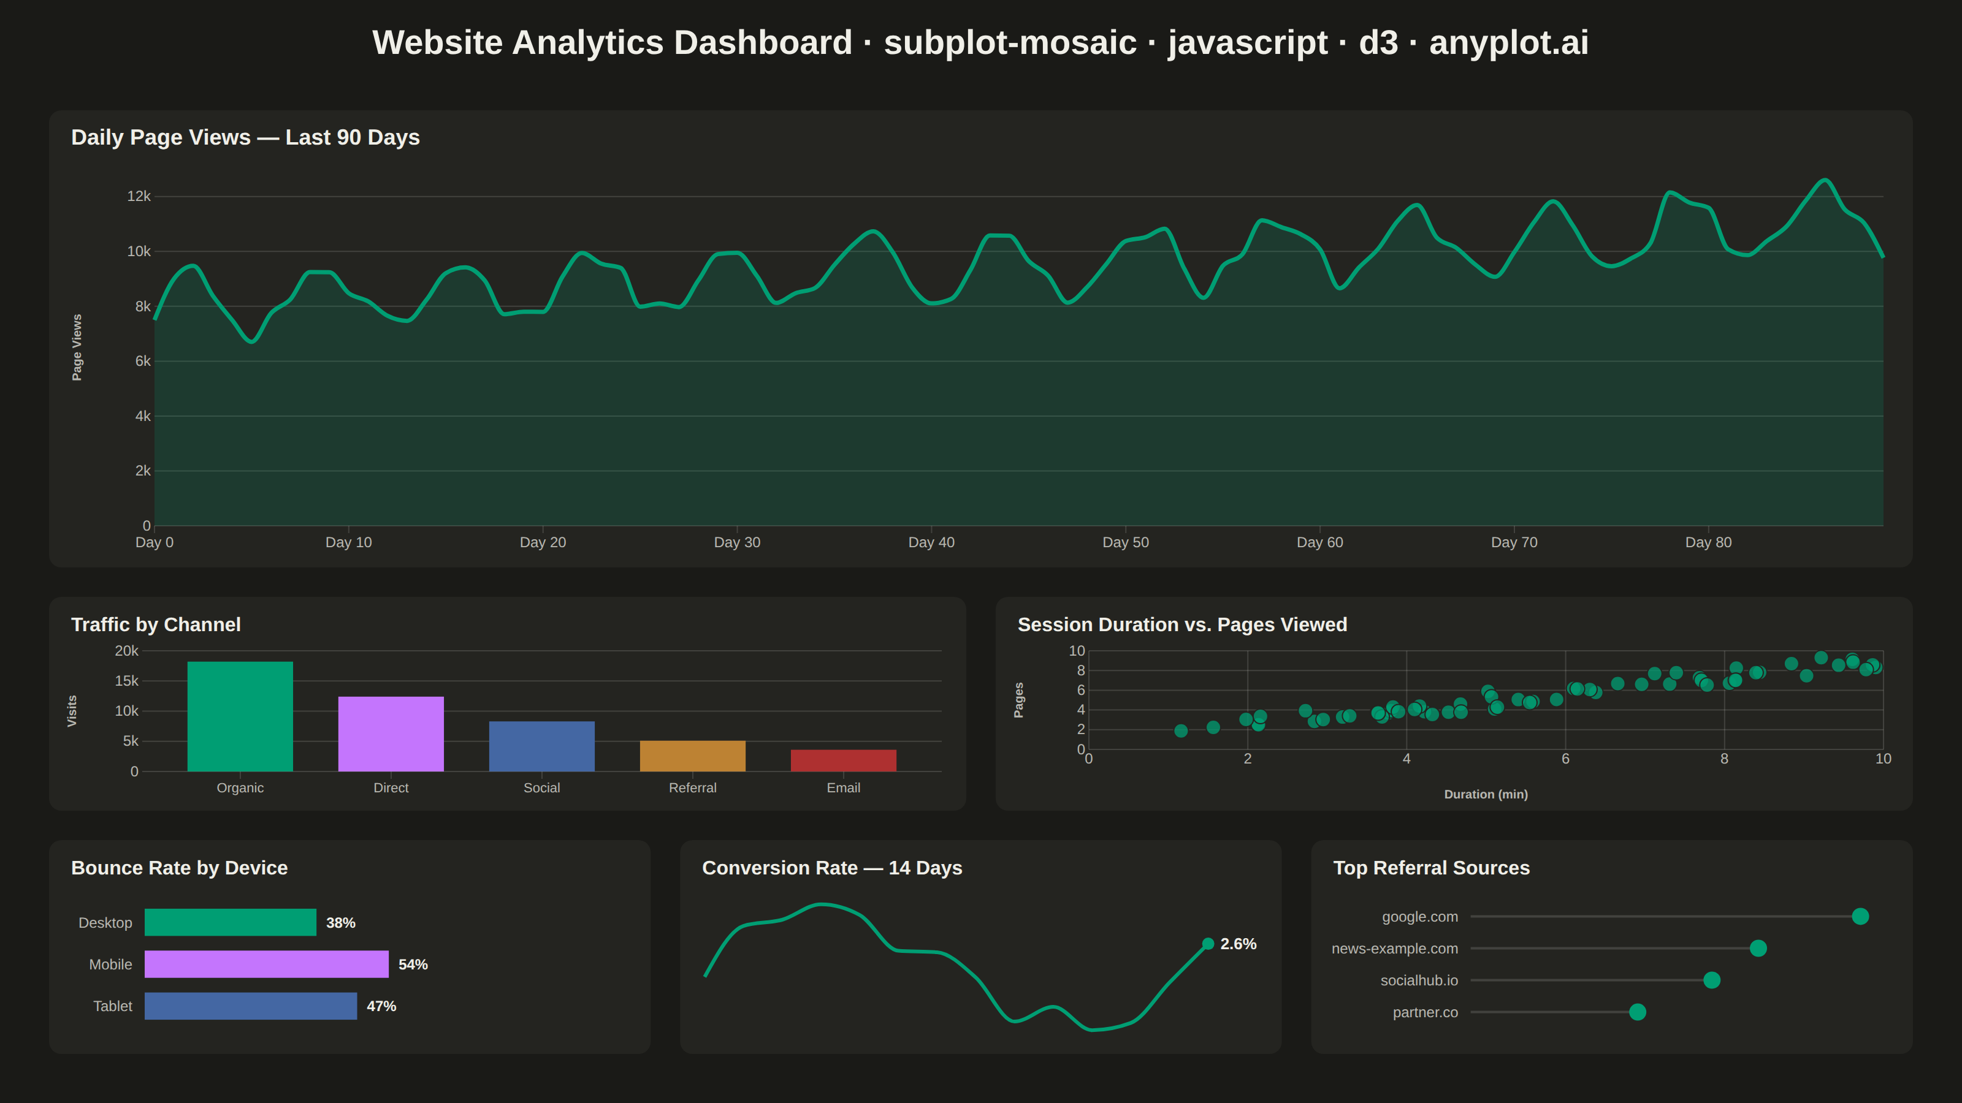This screenshot has height=1103, width=1962.
Task: Click the Top Referral Sources heading
Action: pyautogui.click(x=1431, y=868)
